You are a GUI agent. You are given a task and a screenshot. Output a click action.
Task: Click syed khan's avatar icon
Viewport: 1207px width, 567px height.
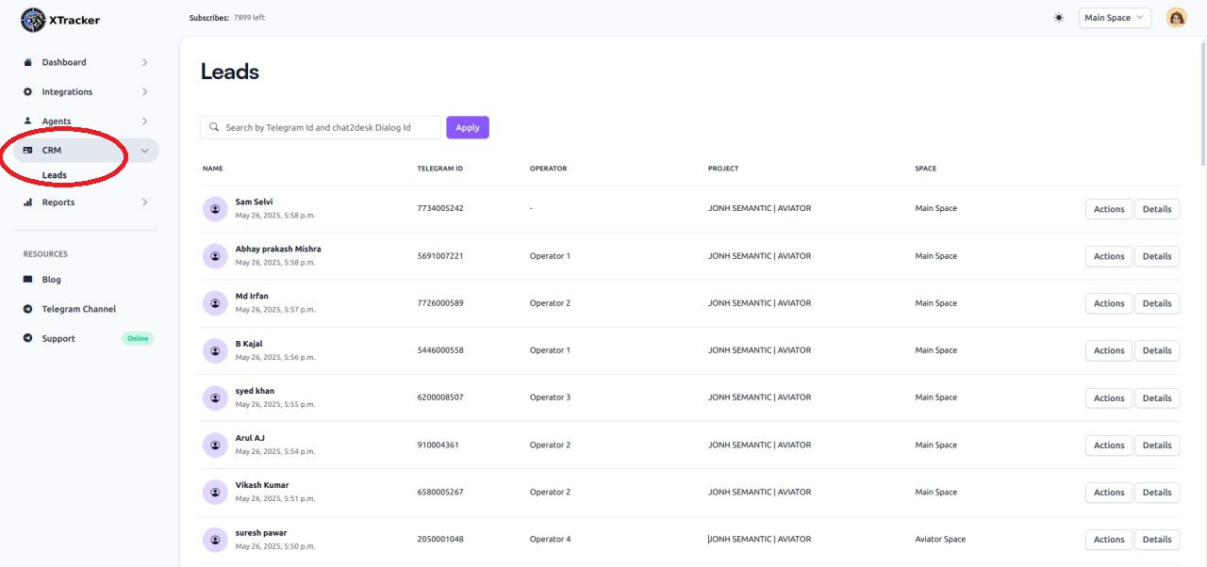tap(215, 397)
